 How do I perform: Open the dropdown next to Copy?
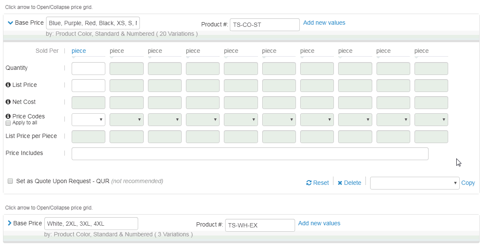tap(415, 183)
